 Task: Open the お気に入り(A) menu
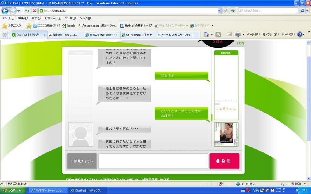tap(53, 18)
